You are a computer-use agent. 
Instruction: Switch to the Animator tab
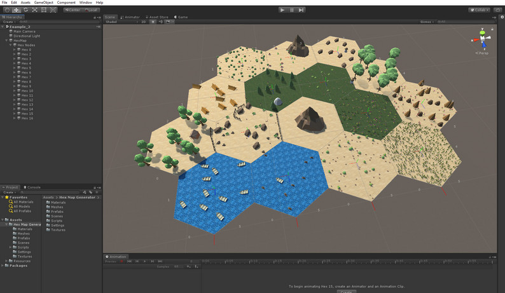130,17
